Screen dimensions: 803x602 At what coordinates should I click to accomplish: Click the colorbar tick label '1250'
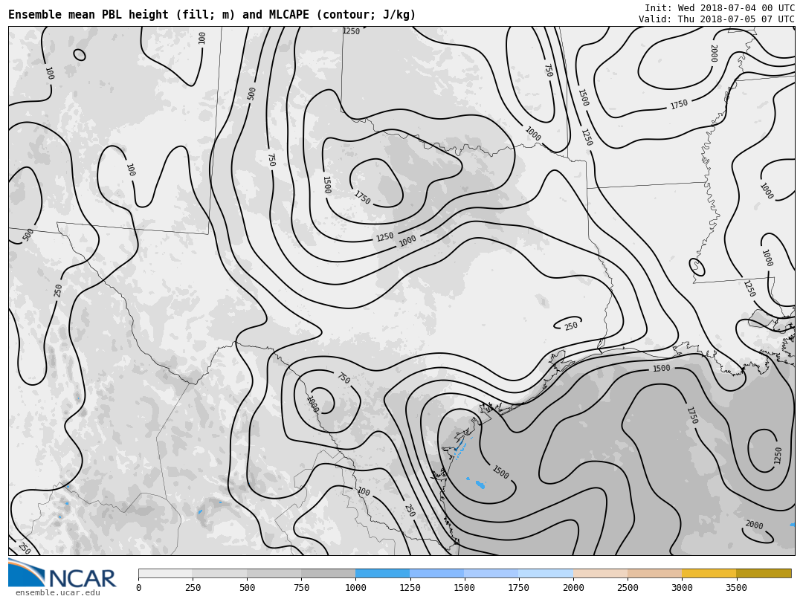[x=410, y=588]
